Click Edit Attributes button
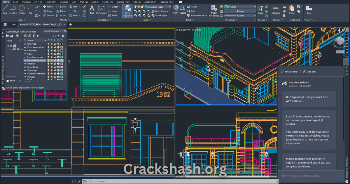This screenshot has width=350, height=184. tap(196, 15)
